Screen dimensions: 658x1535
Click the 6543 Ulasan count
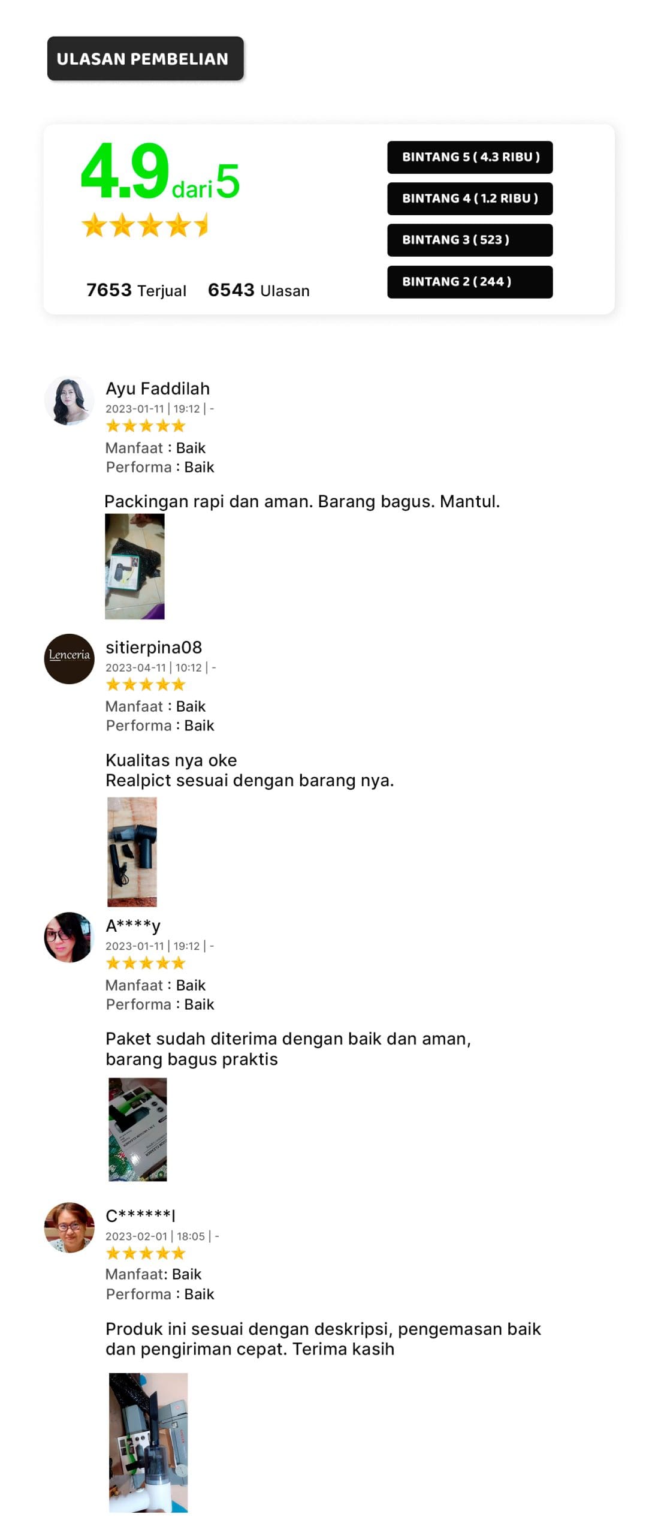259,290
